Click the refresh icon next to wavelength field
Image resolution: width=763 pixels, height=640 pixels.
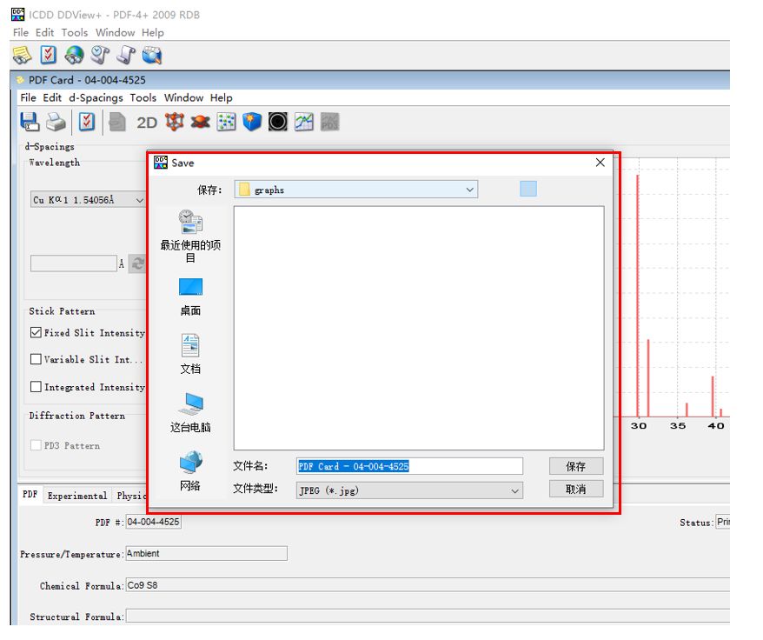[x=137, y=263]
